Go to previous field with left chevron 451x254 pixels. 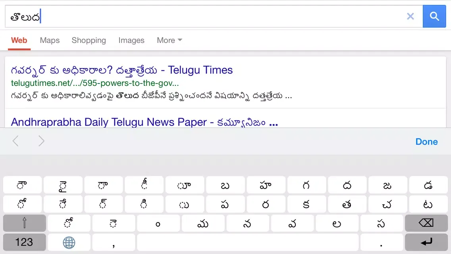(x=15, y=141)
